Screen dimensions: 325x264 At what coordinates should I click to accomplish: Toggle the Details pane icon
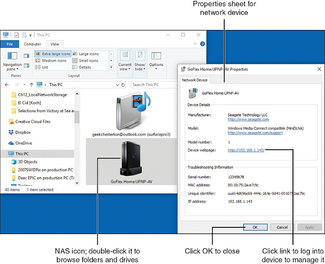point(26,65)
